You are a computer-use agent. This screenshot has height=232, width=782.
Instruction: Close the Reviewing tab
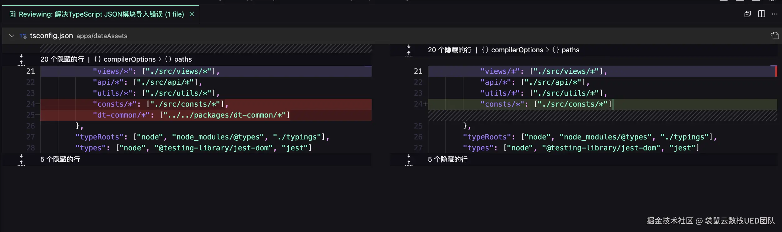(x=192, y=14)
